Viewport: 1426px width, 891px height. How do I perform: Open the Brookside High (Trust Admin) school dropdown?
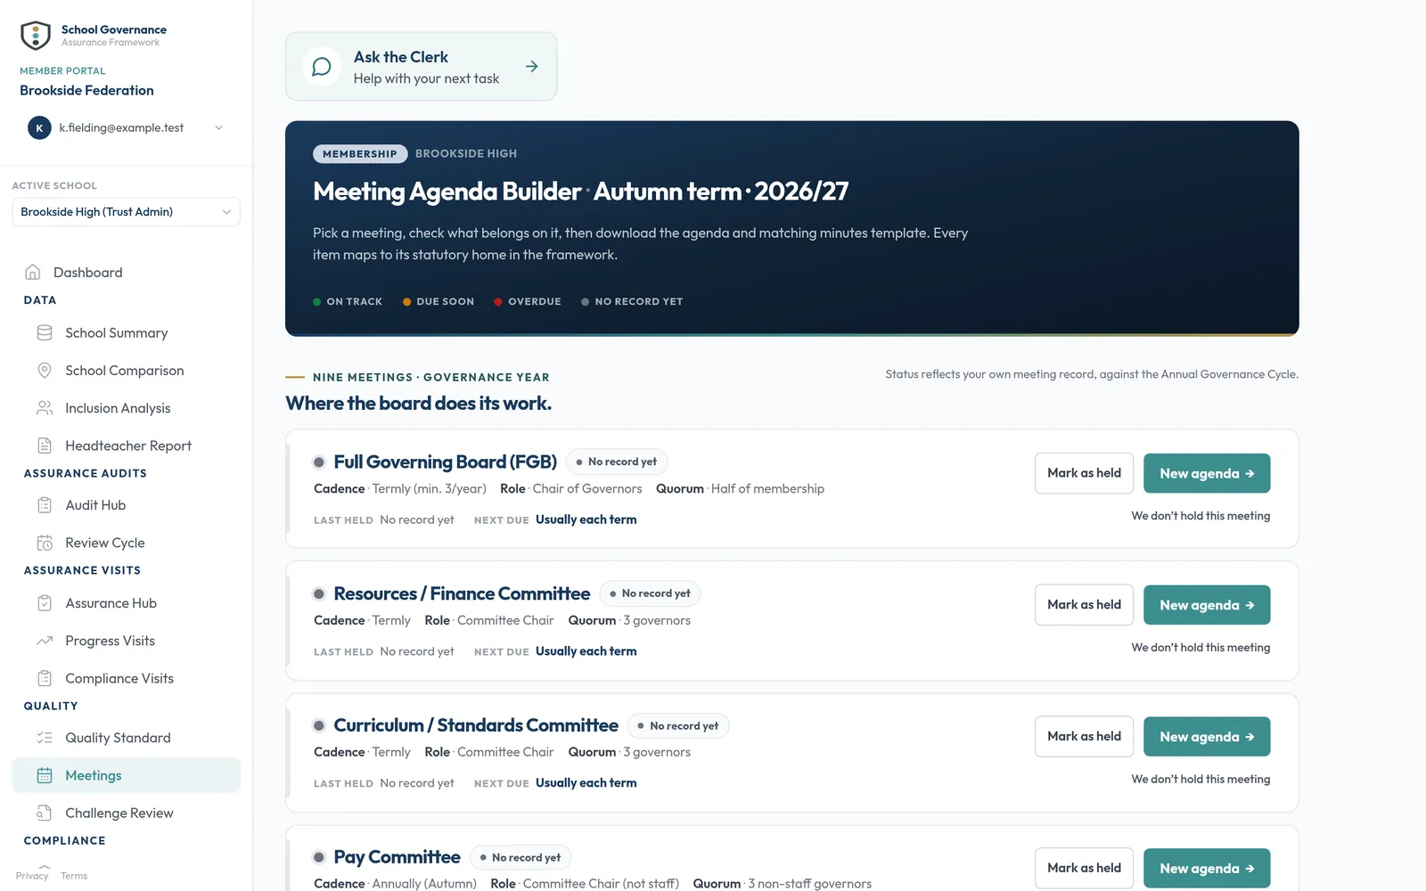pyautogui.click(x=126, y=212)
